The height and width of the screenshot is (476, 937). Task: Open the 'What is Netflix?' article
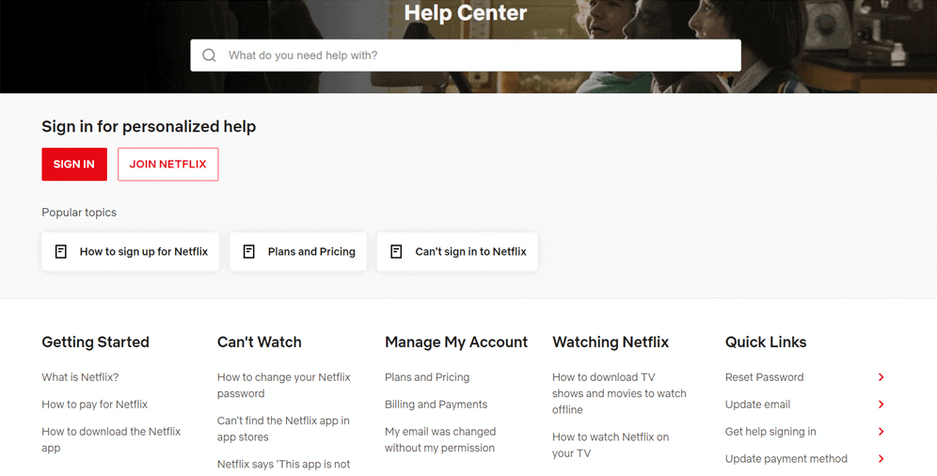pyautogui.click(x=80, y=377)
